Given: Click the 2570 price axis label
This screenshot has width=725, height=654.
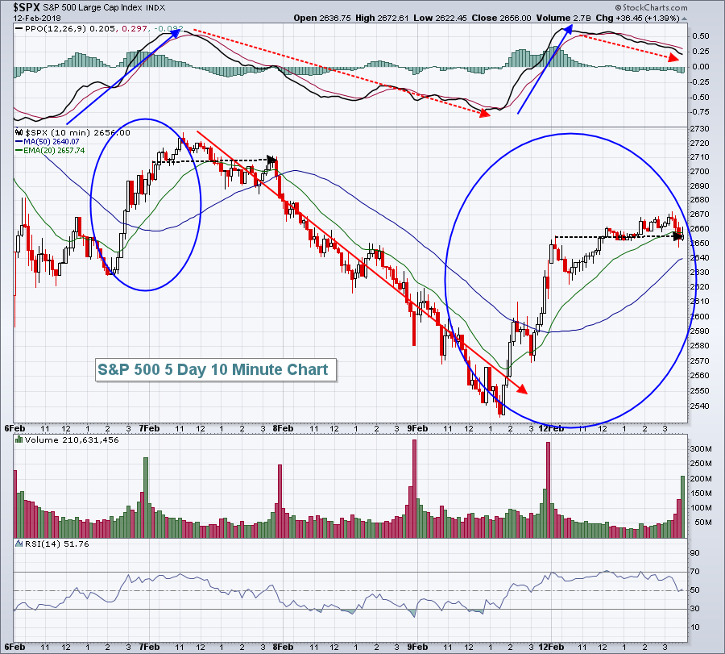Looking at the screenshot, I should (x=699, y=361).
